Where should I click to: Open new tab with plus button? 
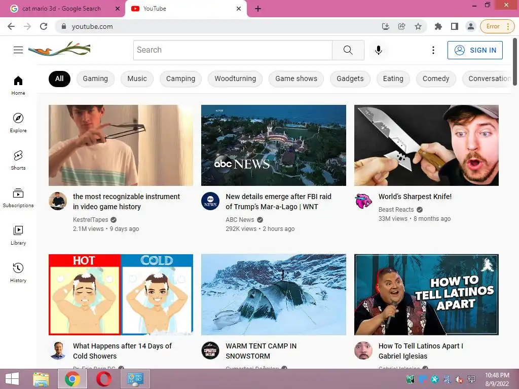tap(258, 9)
